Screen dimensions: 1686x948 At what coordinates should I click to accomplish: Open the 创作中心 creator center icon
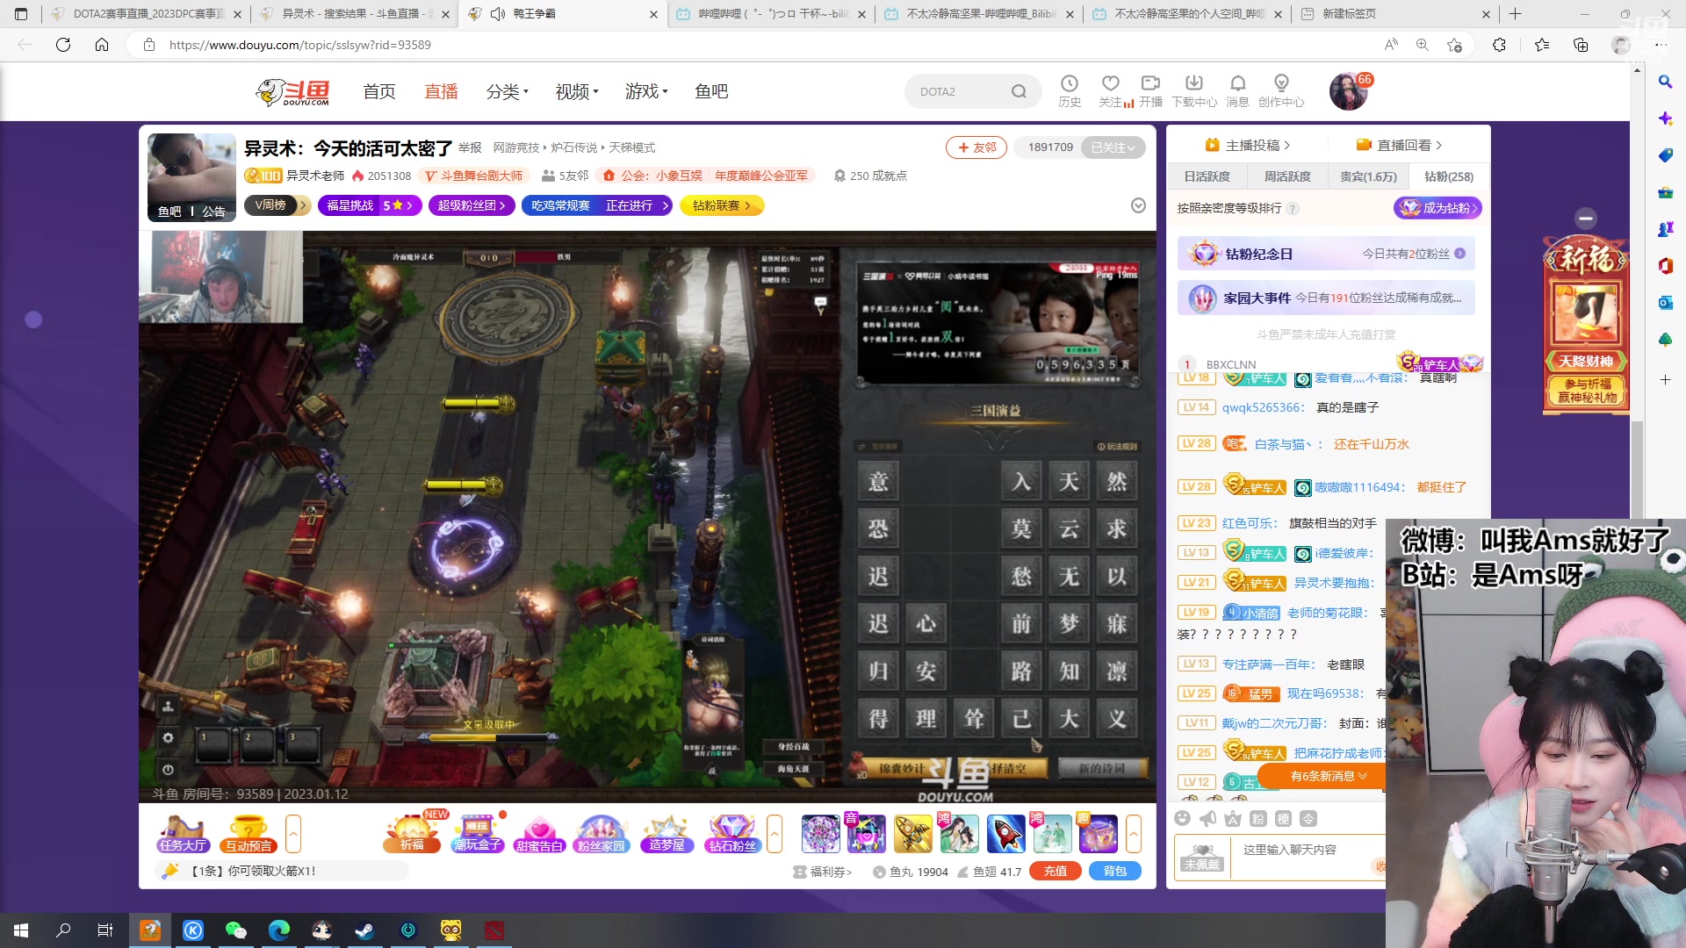(1281, 91)
